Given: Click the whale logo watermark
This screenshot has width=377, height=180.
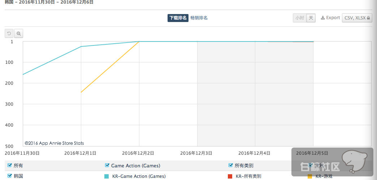Looking at the screenshot, I should point(354,161).
